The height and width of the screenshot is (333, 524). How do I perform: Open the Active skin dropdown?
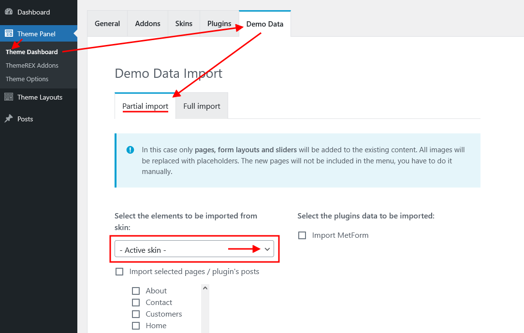[x=194, y=249]
